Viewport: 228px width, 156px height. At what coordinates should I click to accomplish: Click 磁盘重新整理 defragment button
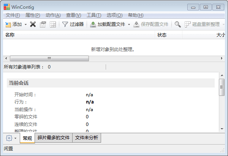tap(202, 24)
